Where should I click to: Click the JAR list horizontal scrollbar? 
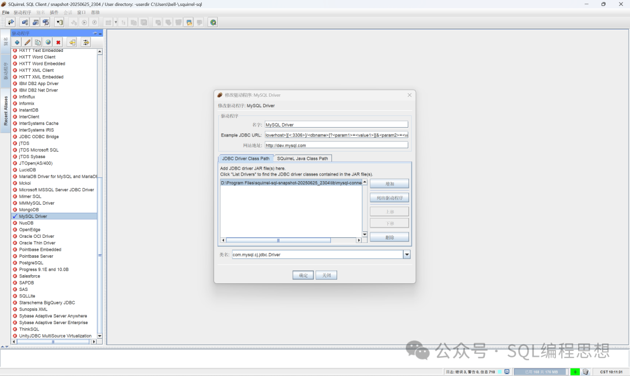pos(278,240)
